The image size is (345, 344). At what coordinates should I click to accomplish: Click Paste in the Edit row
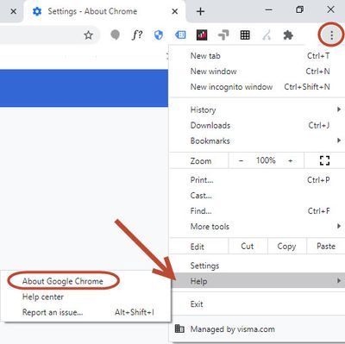pos(326,246)
